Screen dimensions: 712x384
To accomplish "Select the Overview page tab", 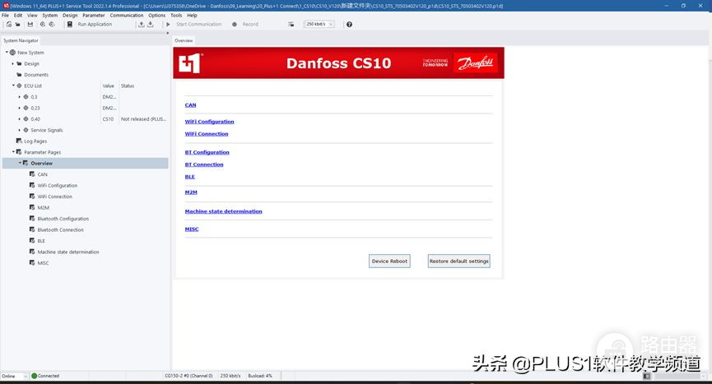I will coord(184,40).
